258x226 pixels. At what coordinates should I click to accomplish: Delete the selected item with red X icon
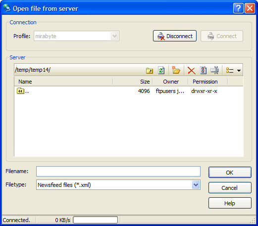(192, 71)
